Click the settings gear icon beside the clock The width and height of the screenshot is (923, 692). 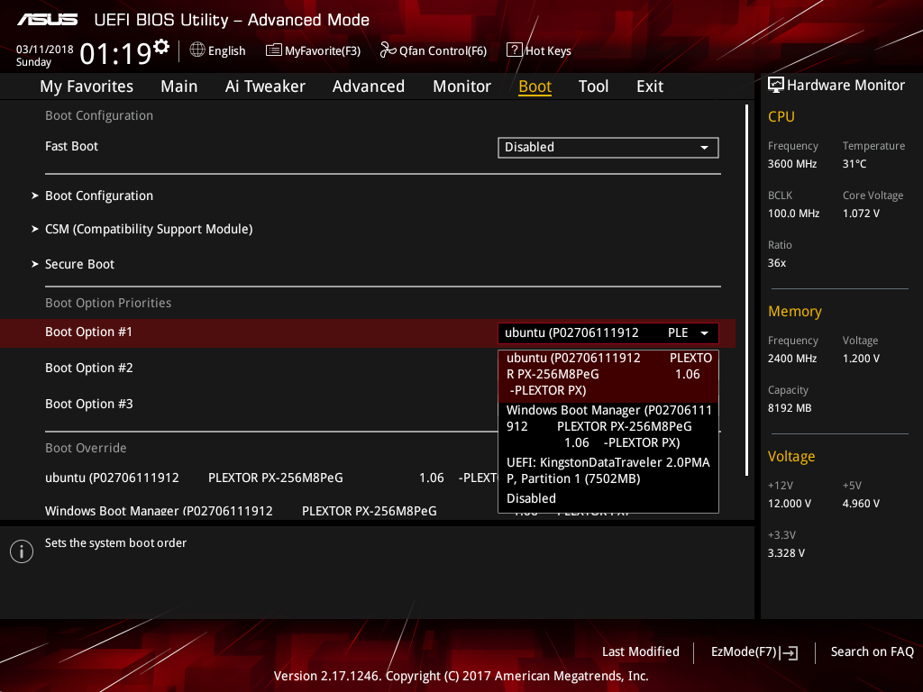pyautogui.click(x=160, y=47)
